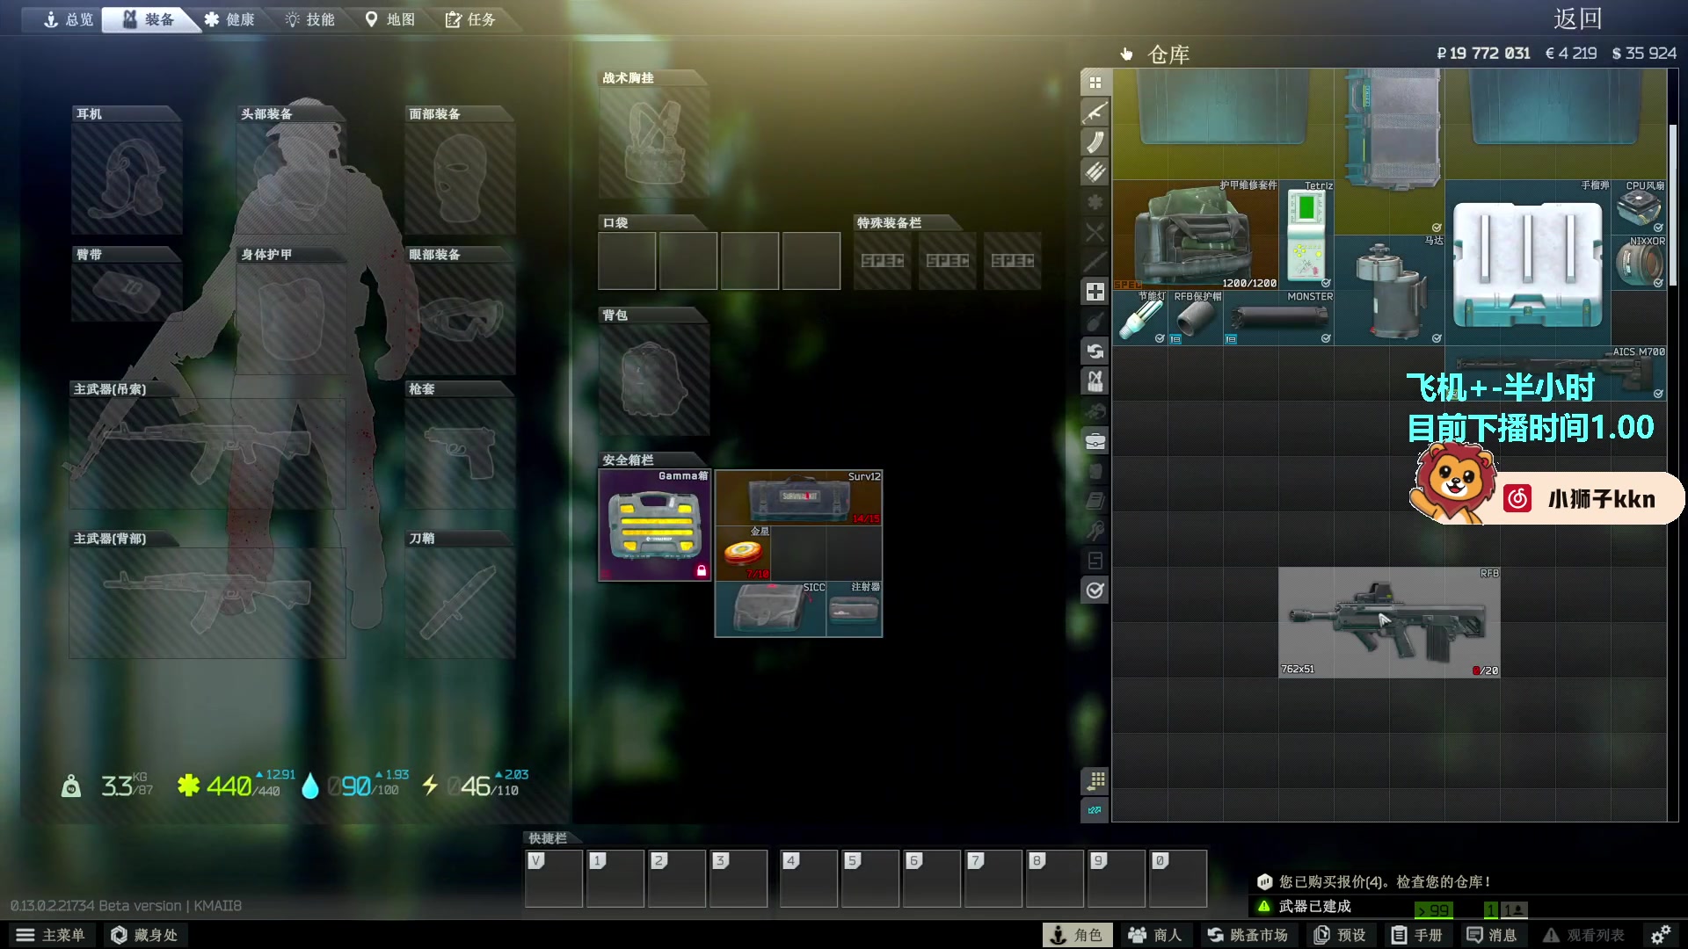Image resolution: width=1688 pixels, height=949 pixels.
Task: Filter stash by magazines icon
Action: [x=1095, y=142]
